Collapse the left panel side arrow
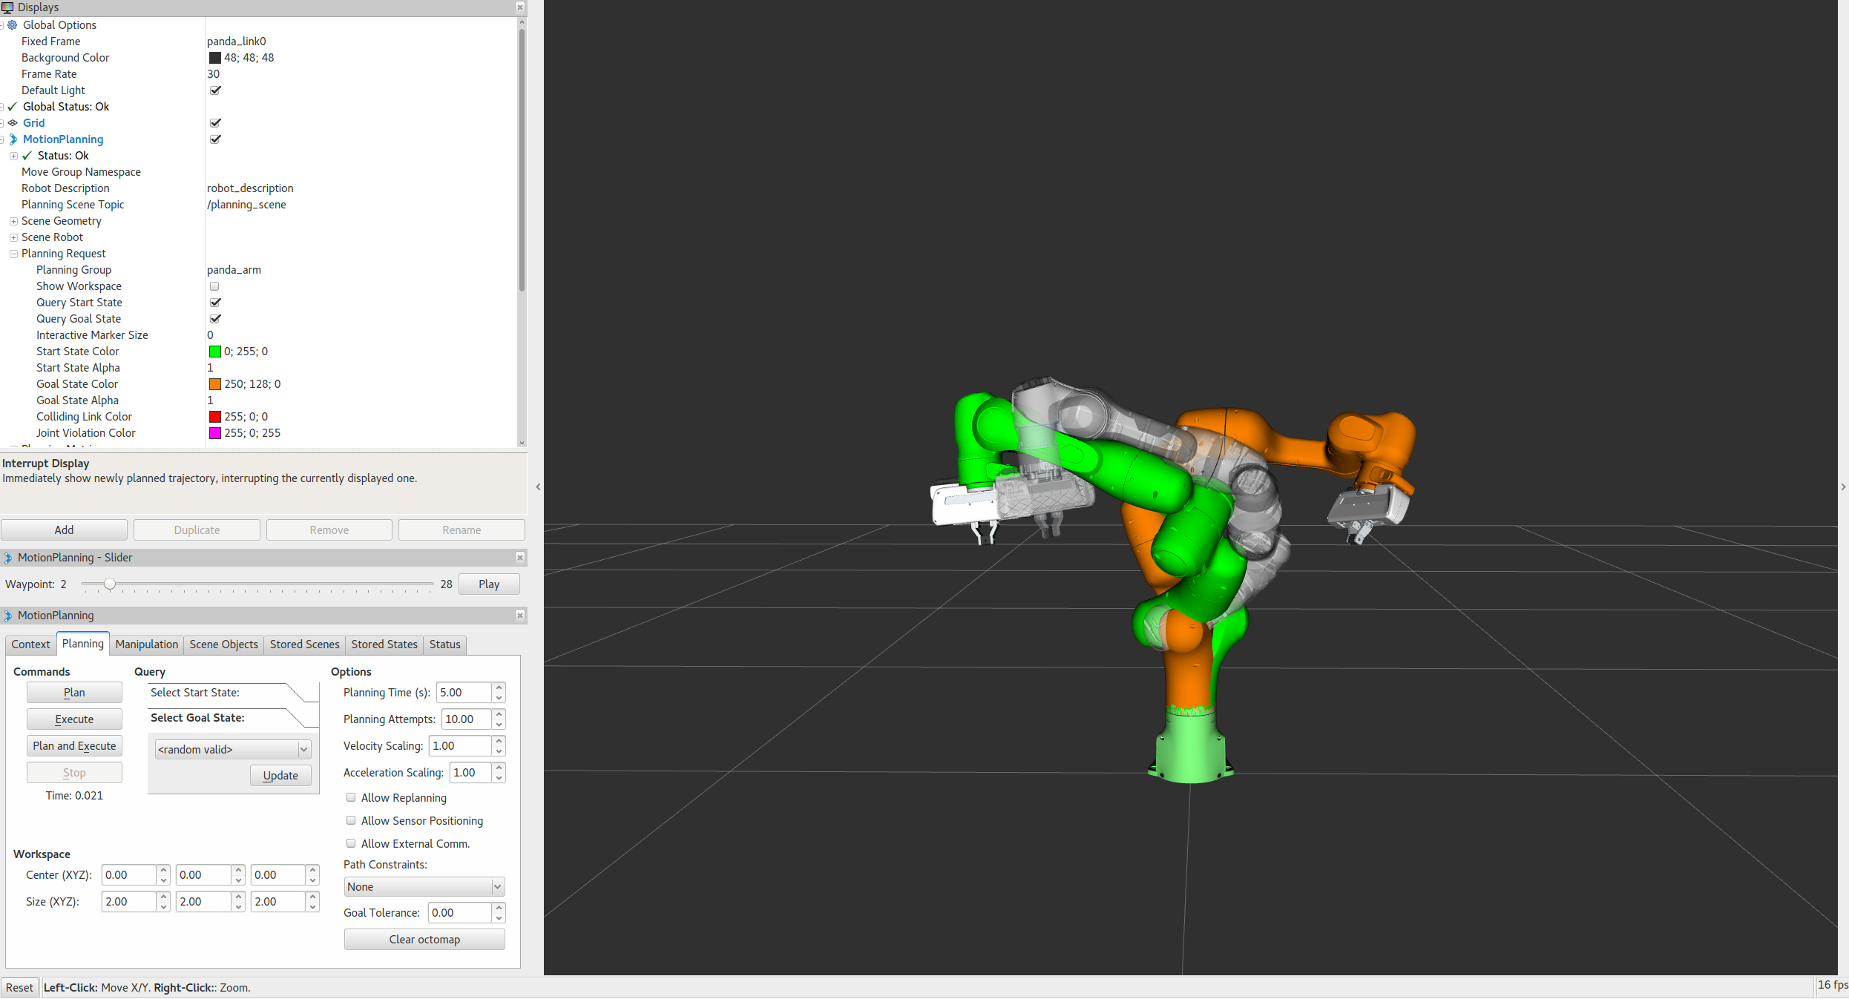 point(538,487)
